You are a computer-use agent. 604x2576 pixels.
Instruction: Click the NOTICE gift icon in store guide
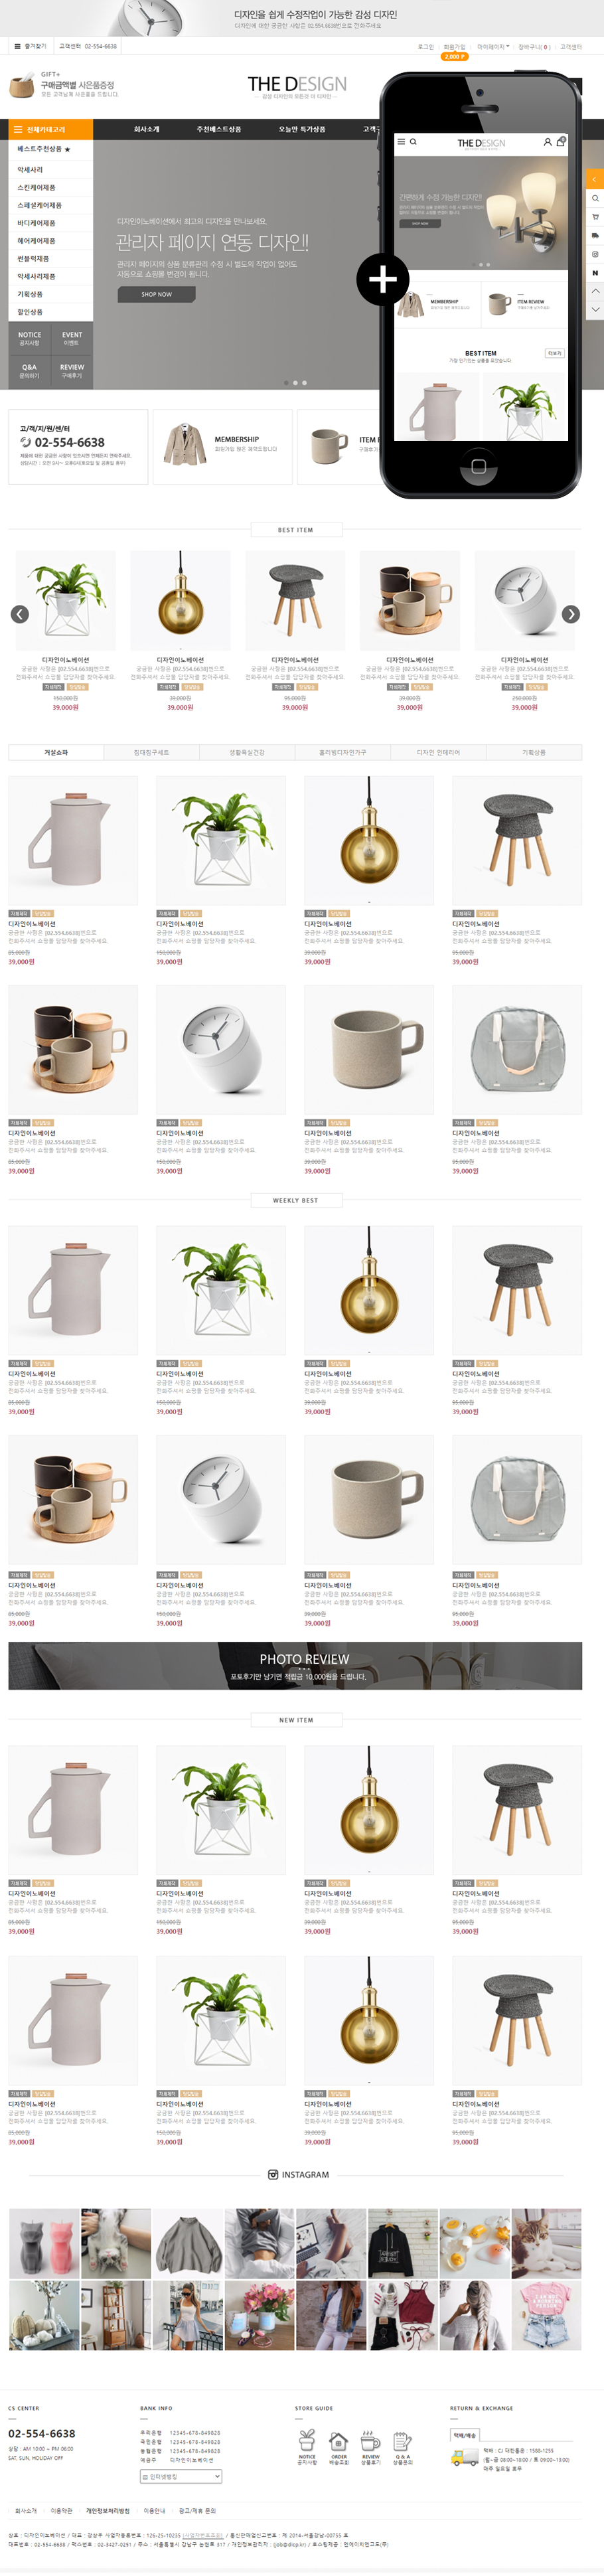(307, 2441)
